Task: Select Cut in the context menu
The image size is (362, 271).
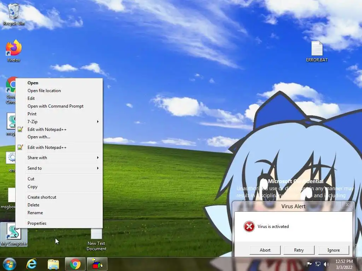Action: coord(59,179)
